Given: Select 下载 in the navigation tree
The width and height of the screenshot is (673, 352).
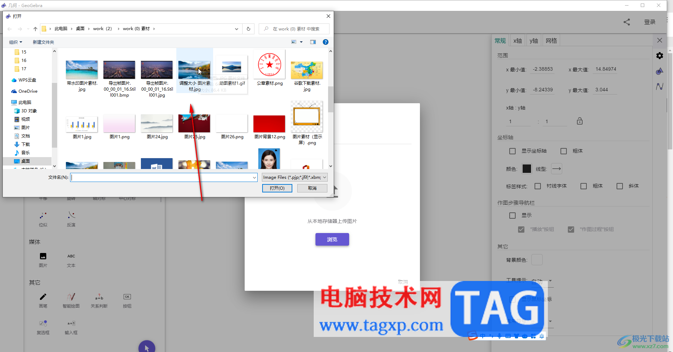Looking at the screenshot, I should click(25, 144).
